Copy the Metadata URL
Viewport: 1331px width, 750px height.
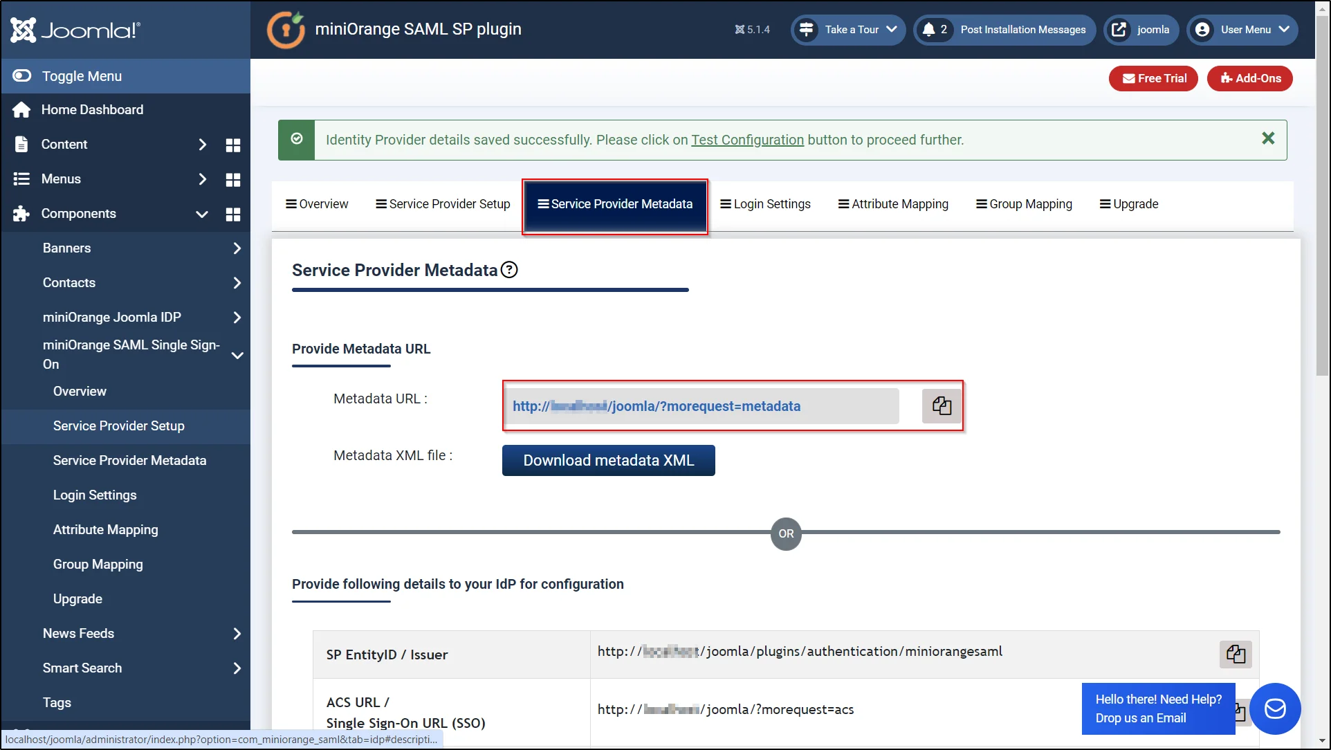tap(942, 405)
